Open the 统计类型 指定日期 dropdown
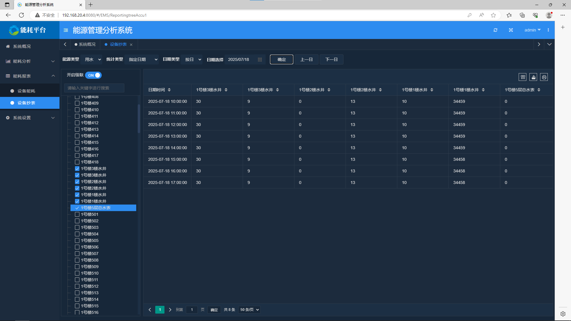This screenshot has width=571, height=321. point(142,59)
